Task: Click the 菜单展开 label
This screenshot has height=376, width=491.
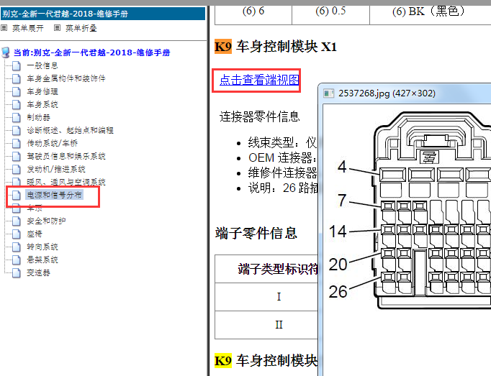Action: pos(28,28)
